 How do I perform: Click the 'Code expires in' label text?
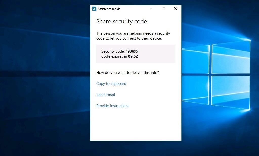click(114, 56)
